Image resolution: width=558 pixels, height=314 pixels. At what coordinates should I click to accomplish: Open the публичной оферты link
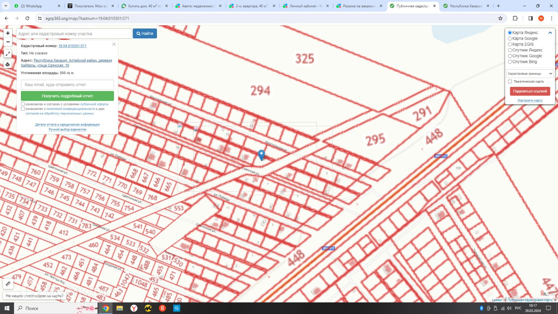click(x=94, y=104)
